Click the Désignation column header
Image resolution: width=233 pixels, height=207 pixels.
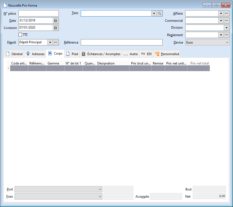tap(112, 63)
